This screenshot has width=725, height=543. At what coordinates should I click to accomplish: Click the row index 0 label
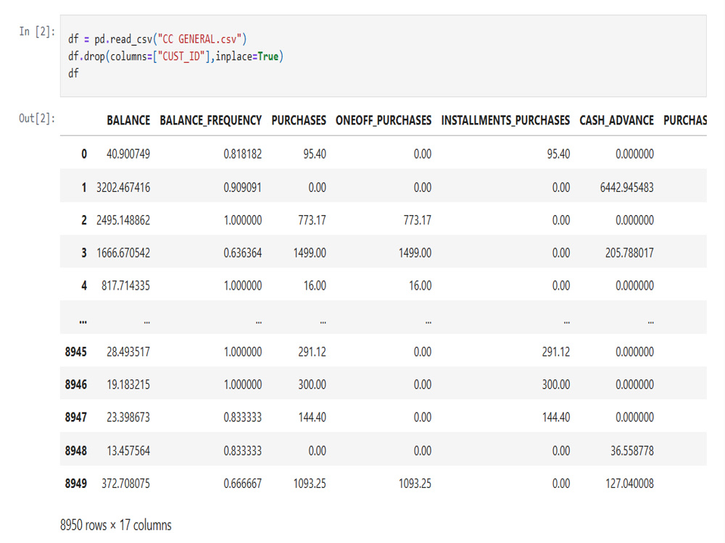[84, 153]
